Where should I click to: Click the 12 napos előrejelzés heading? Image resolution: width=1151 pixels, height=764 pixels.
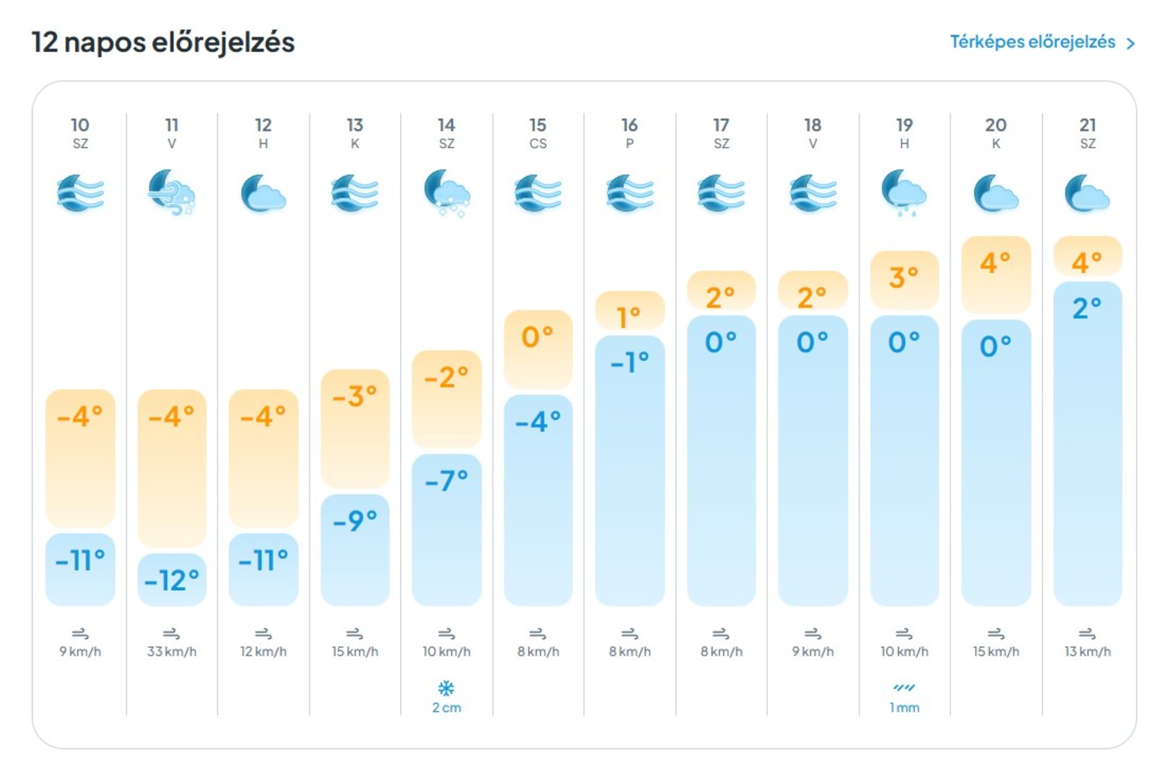[163, 43]
